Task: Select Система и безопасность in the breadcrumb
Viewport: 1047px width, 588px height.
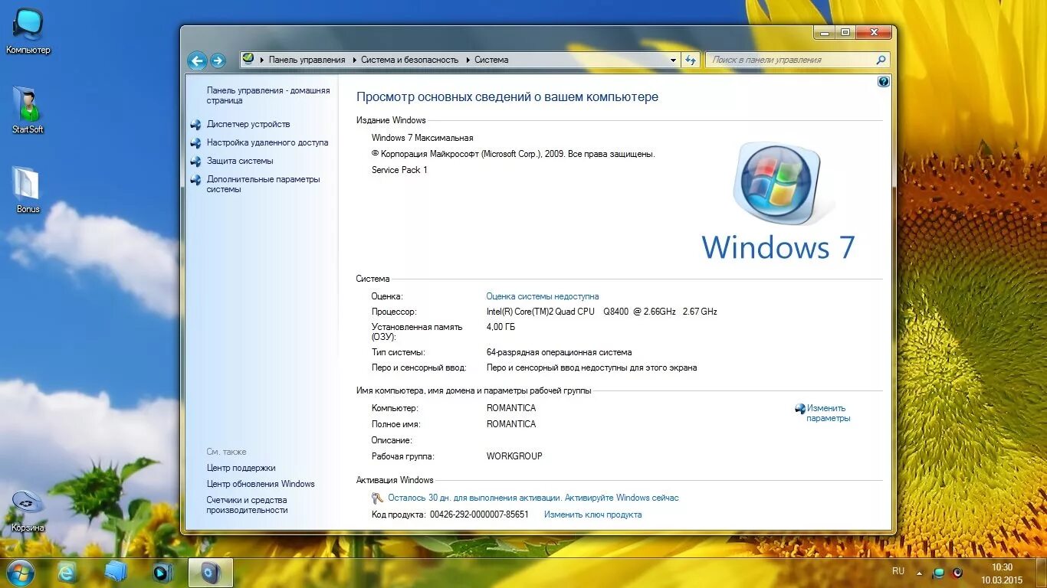Action: pos(410,60)
